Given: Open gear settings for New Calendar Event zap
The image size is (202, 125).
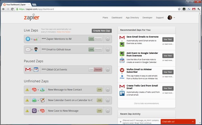Looking at the screenshot, I should [x=108, y=100].
